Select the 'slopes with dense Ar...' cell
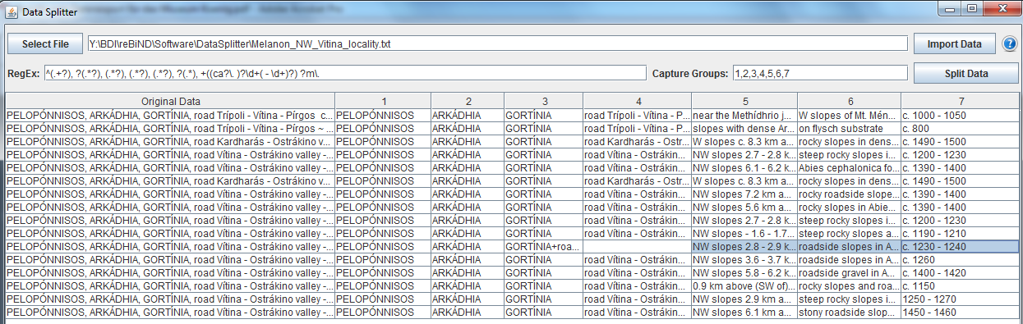1023x324 pixels. 744,128
